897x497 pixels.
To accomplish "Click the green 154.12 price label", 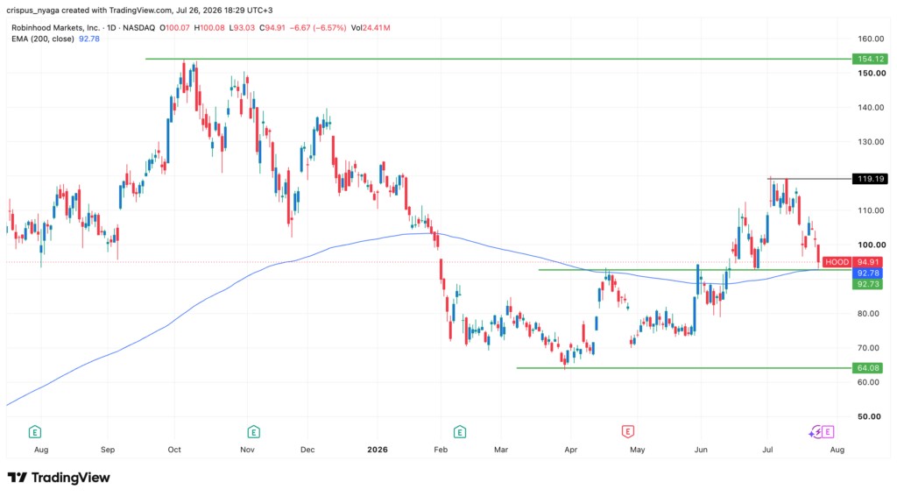I will pyautogui.click(x=870, y=59).
